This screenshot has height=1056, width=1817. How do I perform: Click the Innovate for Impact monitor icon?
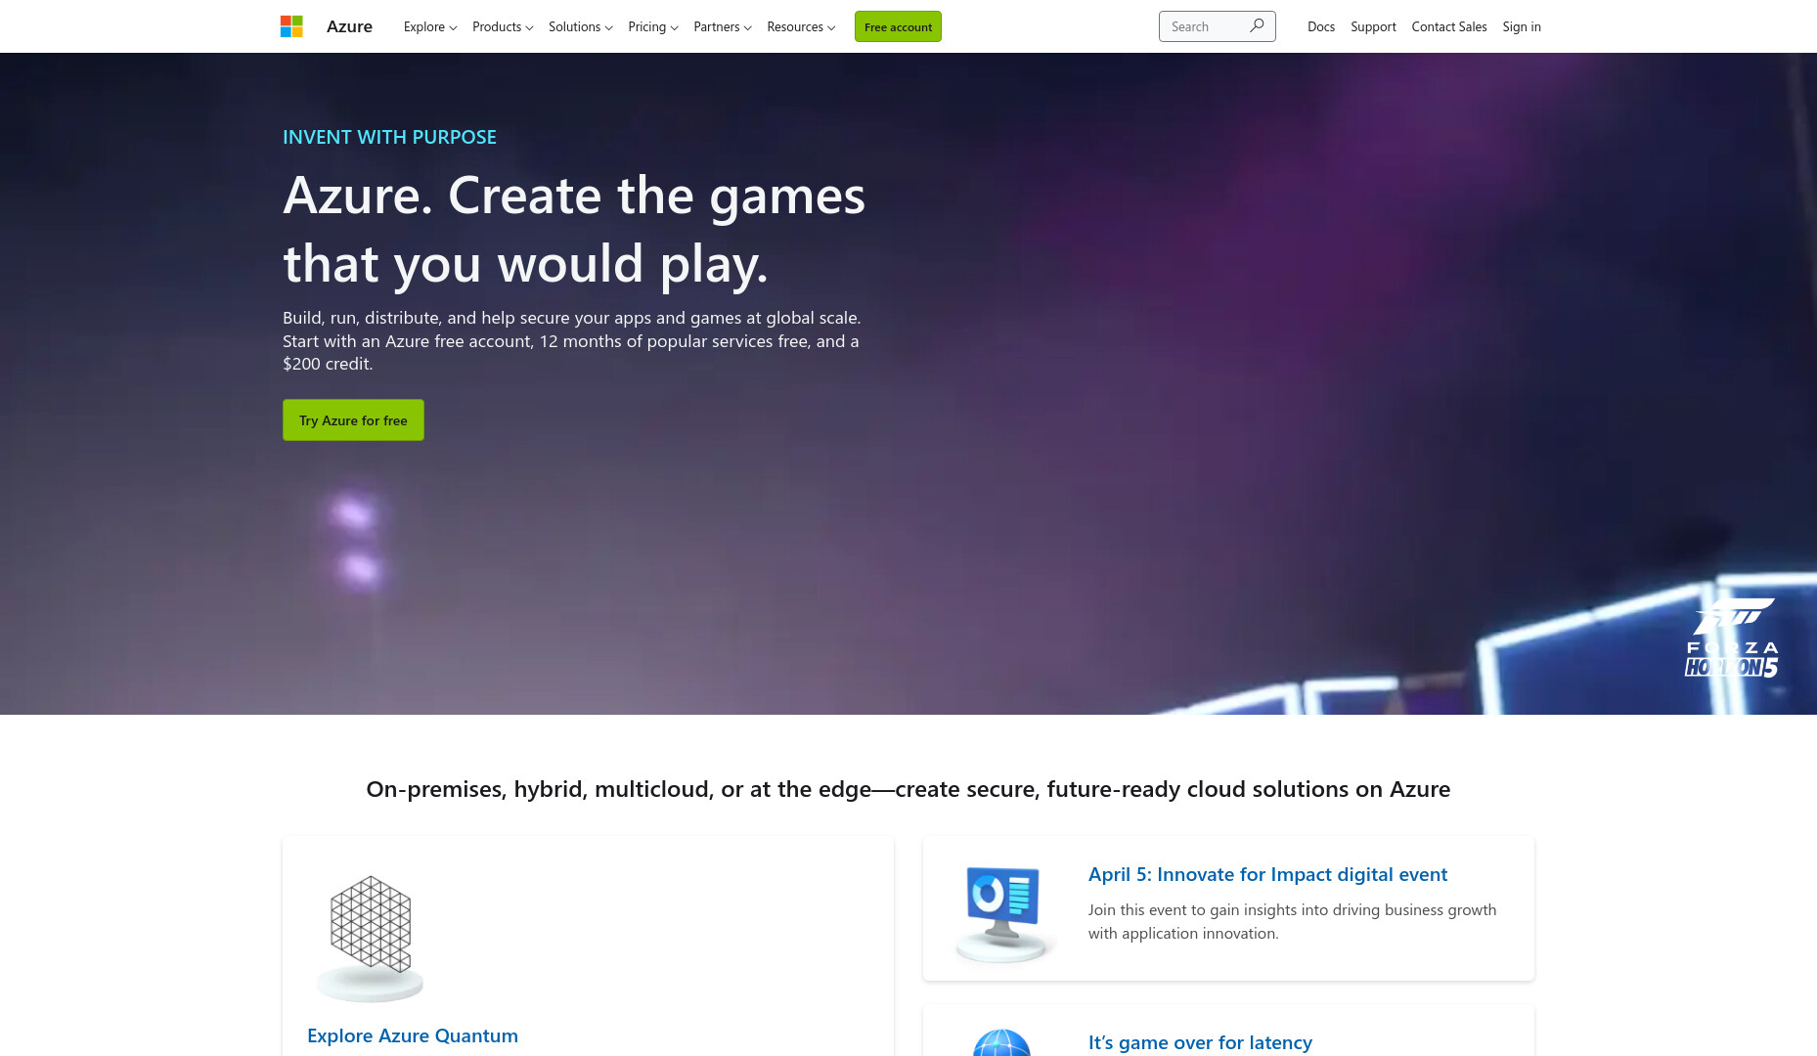click(1003, 913)
